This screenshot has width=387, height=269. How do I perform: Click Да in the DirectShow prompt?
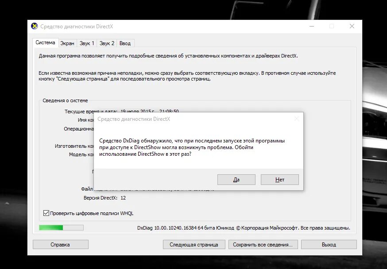pyautogui.click(x=236, y=180)
